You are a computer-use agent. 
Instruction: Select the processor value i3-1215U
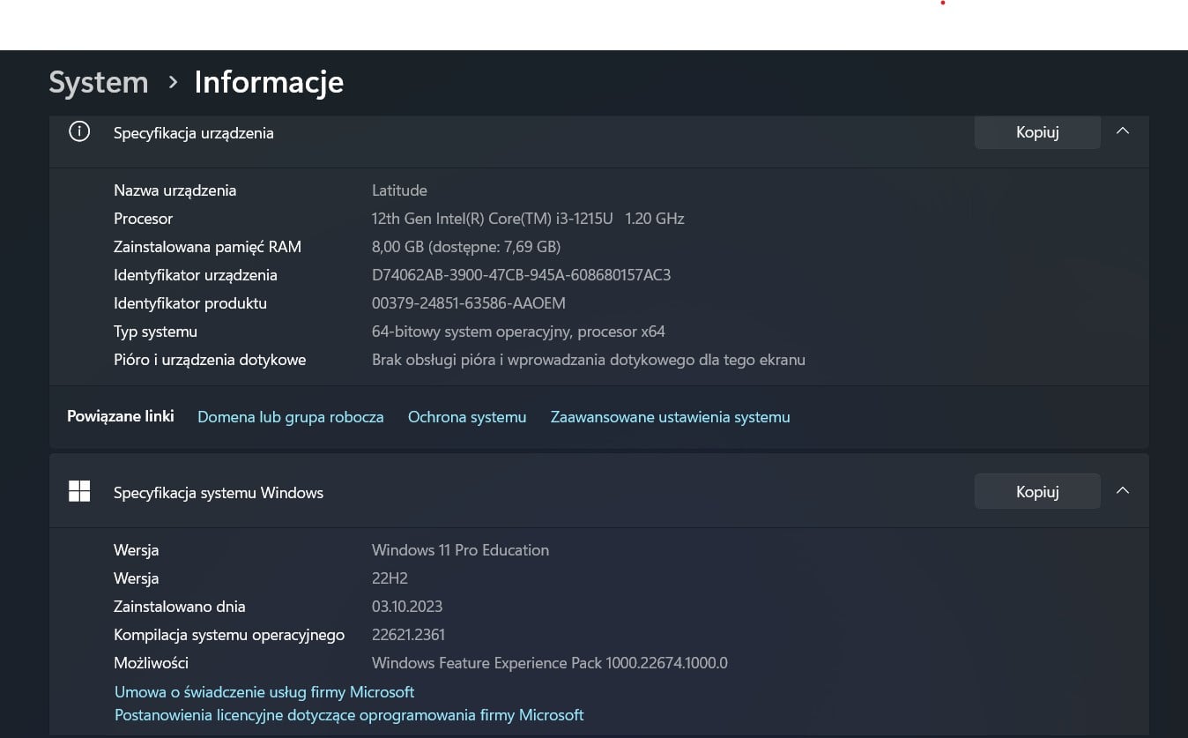(528, 219)
